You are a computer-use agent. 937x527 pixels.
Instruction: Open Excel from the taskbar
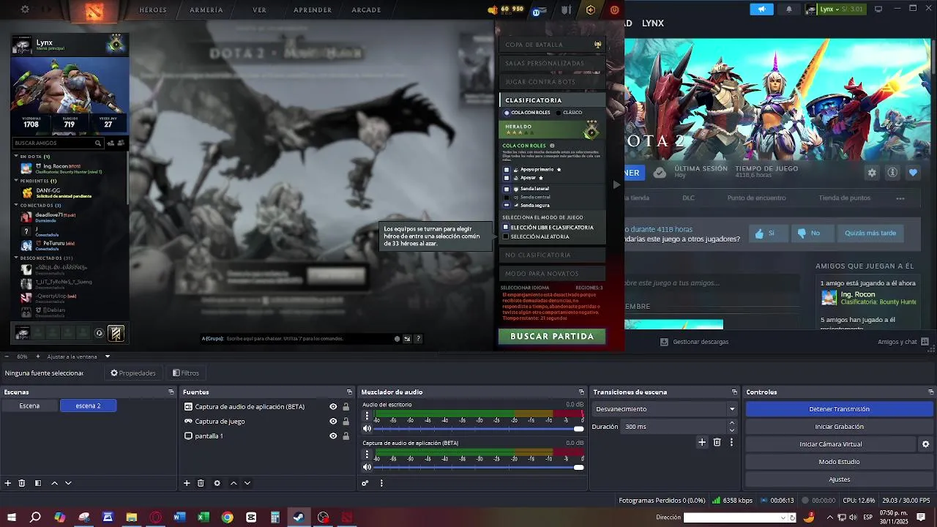[203, 517]
